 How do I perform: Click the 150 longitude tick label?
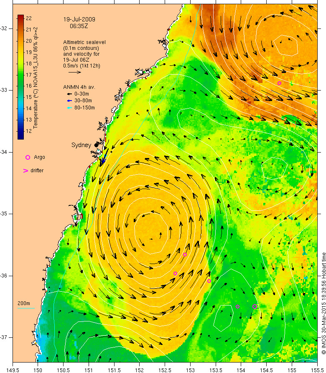point(38,370)
